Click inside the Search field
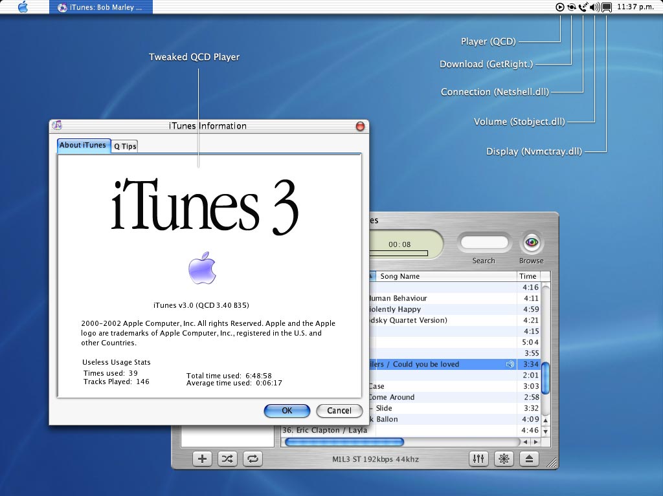The width and height of the screenshot is (663, 496). pos(484,243)
